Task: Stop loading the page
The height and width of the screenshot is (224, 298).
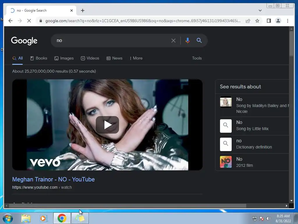Action: click(29, 21)
